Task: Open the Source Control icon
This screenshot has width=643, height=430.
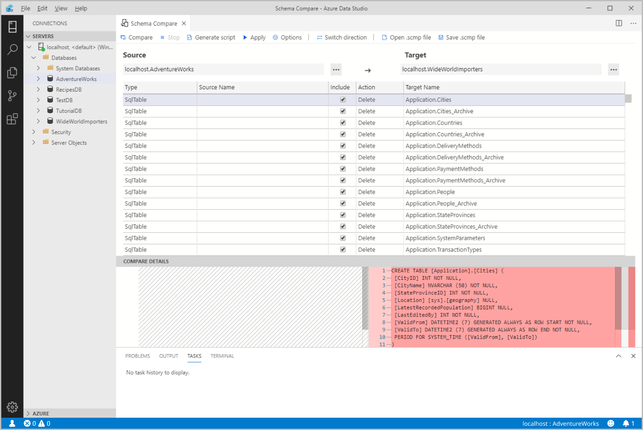Action: point(12,96)
